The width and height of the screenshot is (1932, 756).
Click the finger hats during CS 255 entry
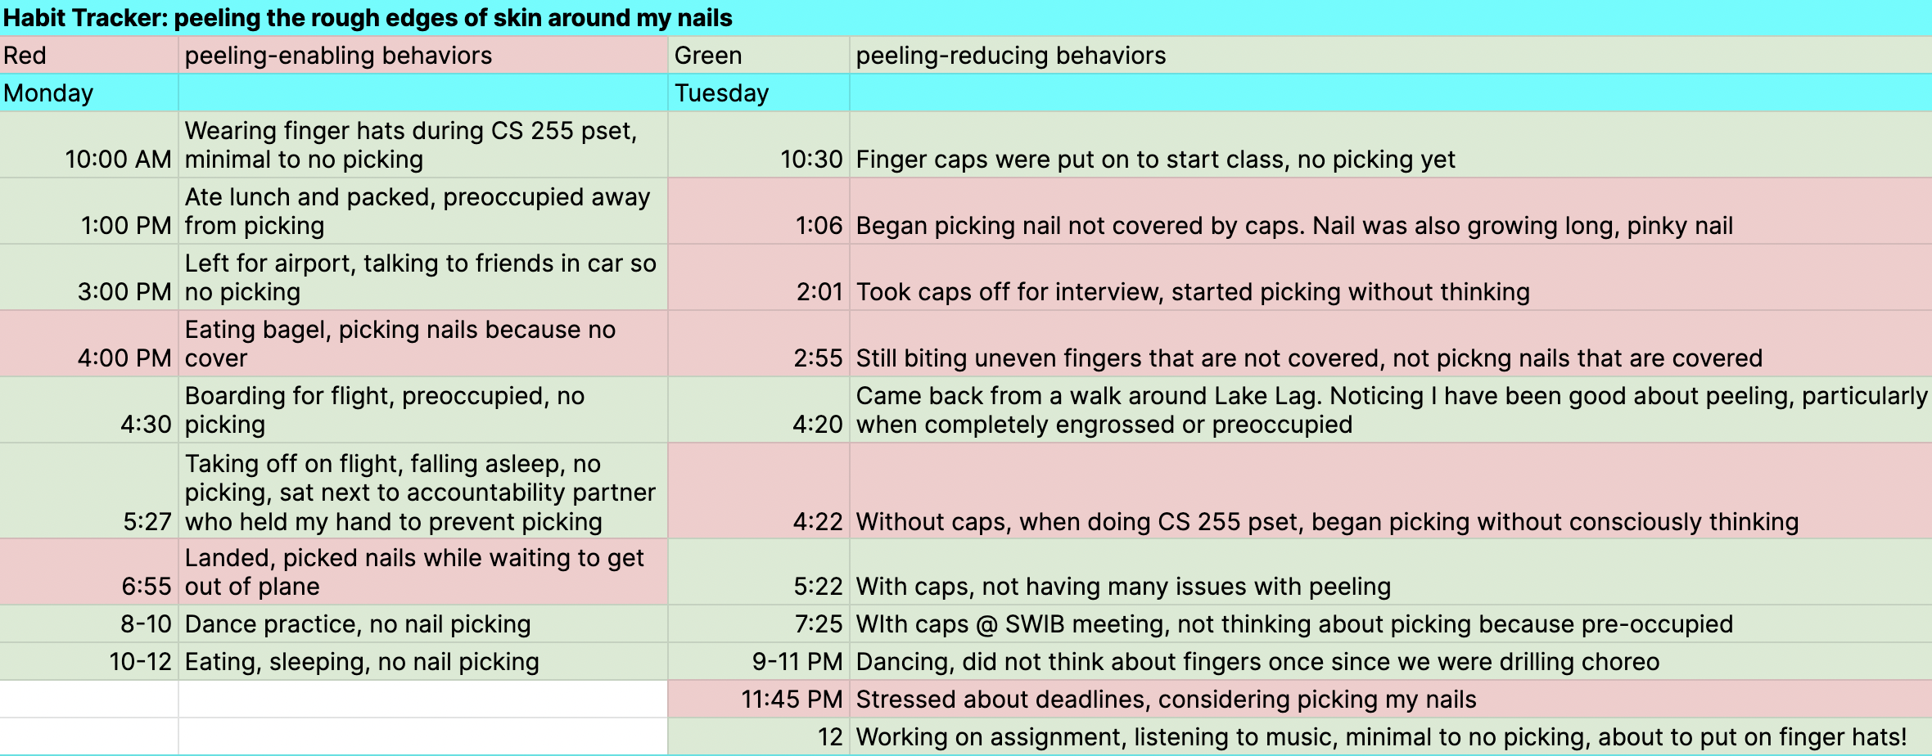click(423, 145)
